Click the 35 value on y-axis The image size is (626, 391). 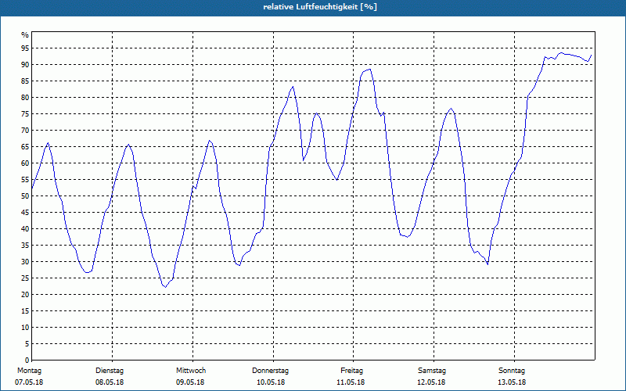click(25, 246)
